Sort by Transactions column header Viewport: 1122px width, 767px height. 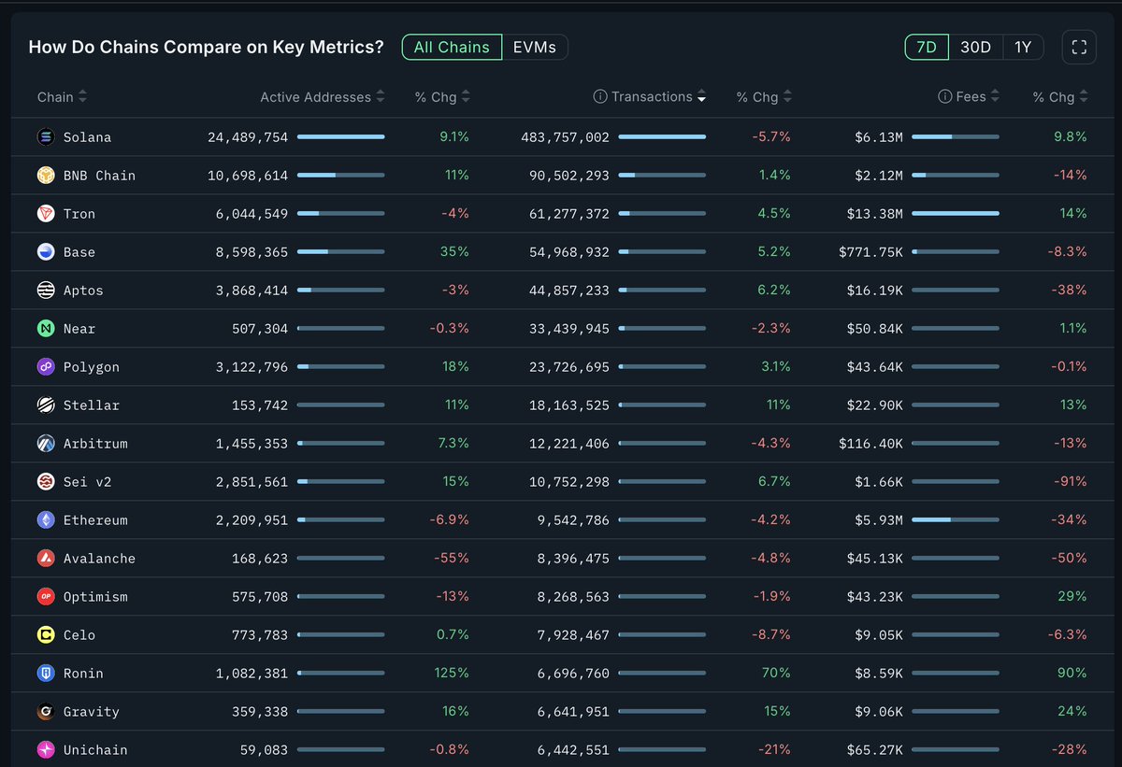pos(658,97)
